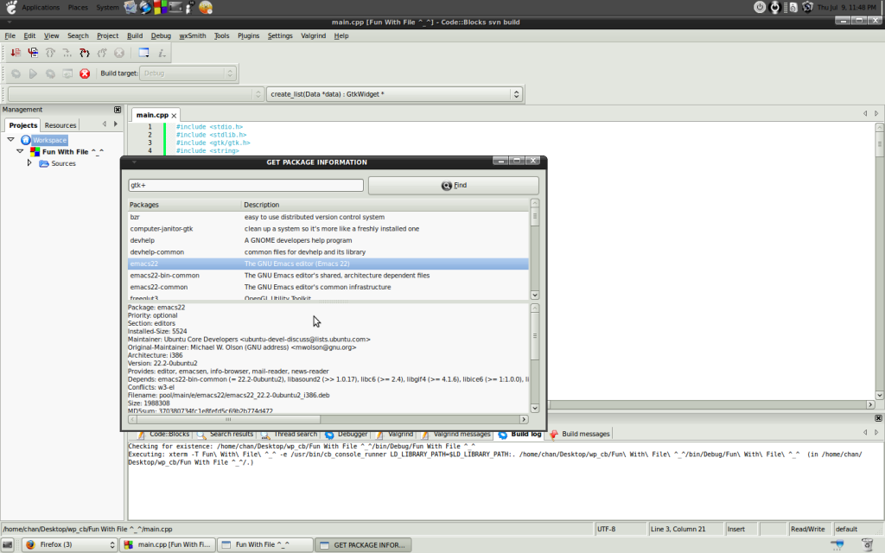The width and height of the screenshot is (885, 553).
Task: Switch to the Build messages tab
Action: pos(585,434)
